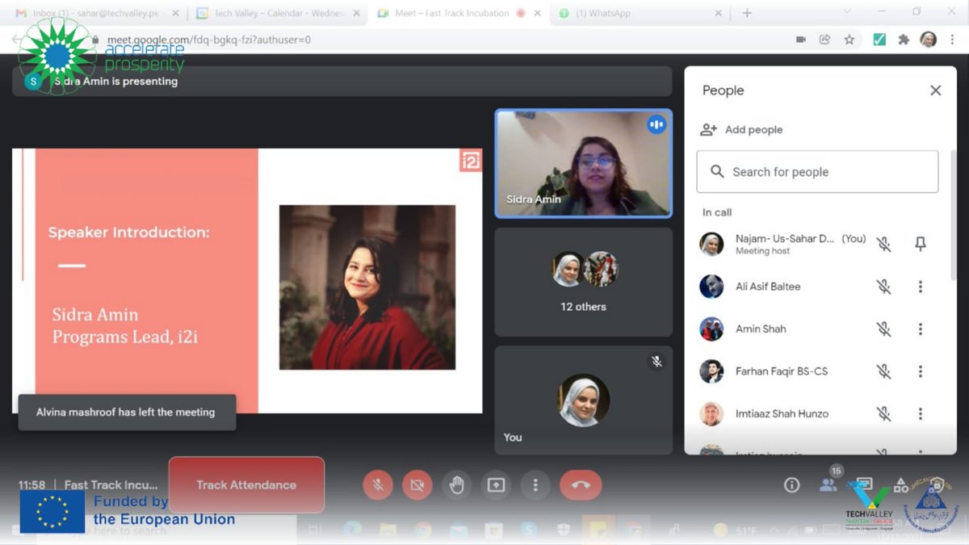Image resolution: width=969 pixels, height=545 pixels.
Task: Click the camera permission icon in address bar
Action: (x=801, y=39)
